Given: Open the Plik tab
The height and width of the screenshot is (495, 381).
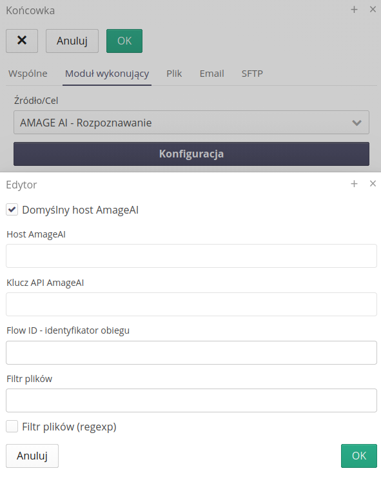Looking at the screenshot, I should [174, 74].
